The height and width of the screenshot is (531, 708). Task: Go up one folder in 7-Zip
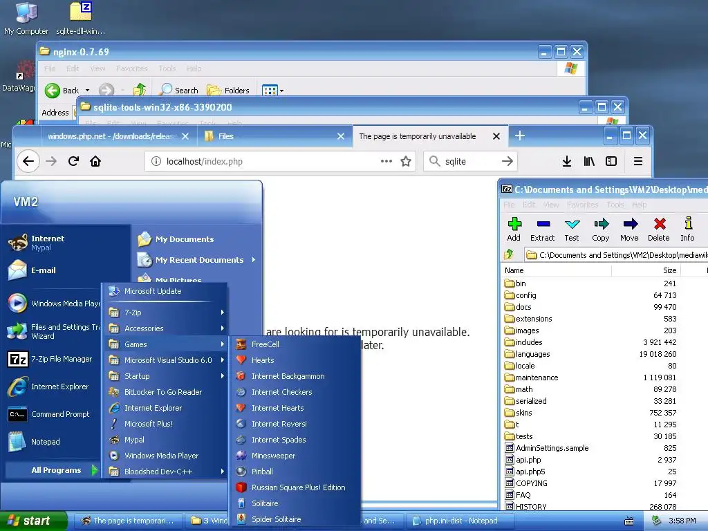click(509, 254)
